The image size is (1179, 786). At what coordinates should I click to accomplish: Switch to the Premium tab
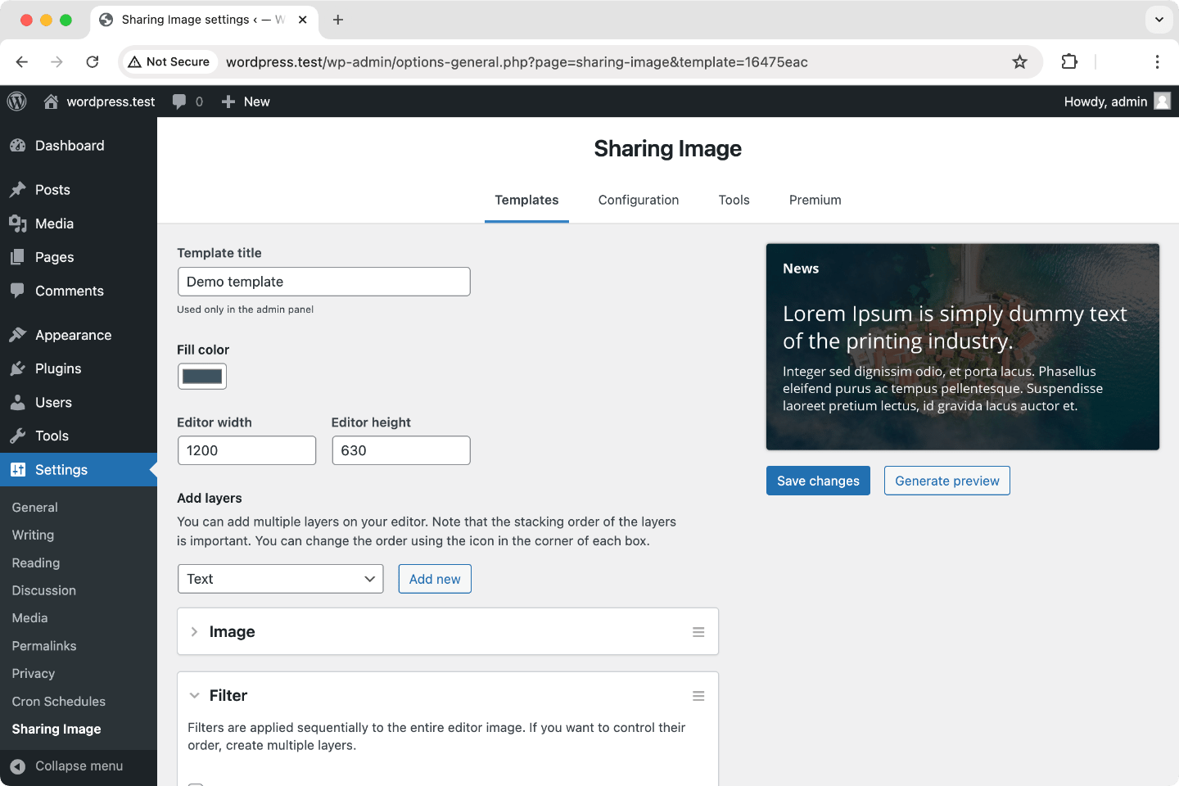click(x=815, y=200)
